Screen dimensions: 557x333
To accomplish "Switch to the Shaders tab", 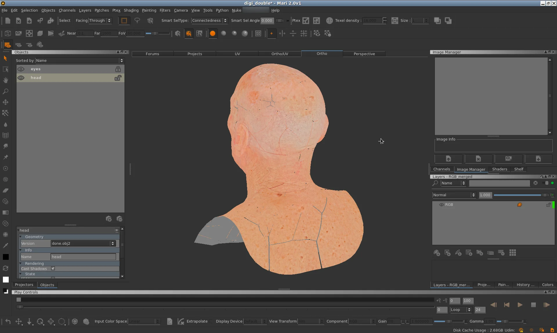I will (x=499, y=169).
